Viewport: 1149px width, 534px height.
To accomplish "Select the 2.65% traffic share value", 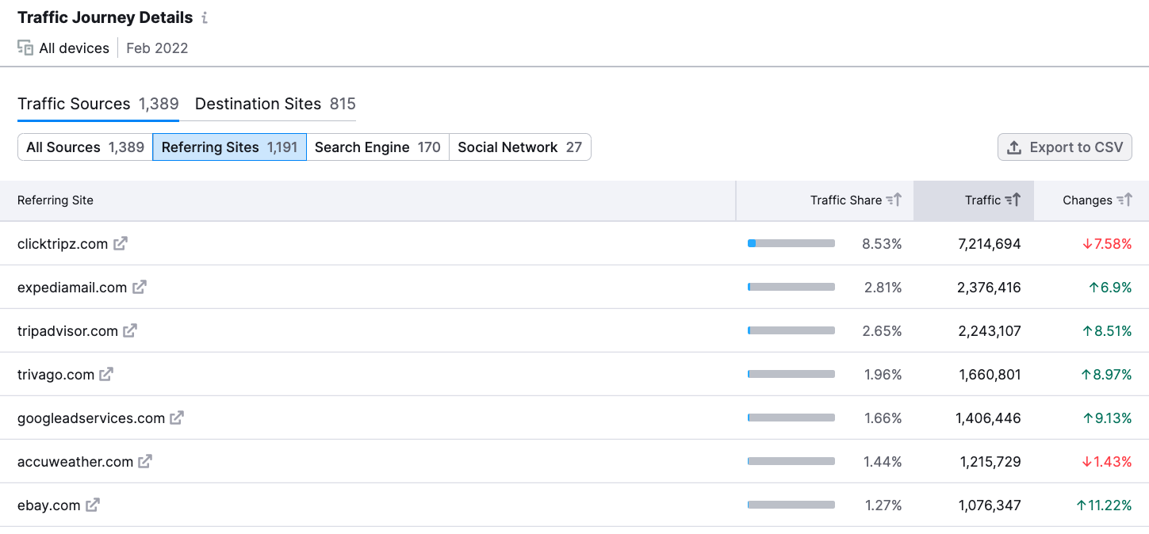I will tap(883, 331).
